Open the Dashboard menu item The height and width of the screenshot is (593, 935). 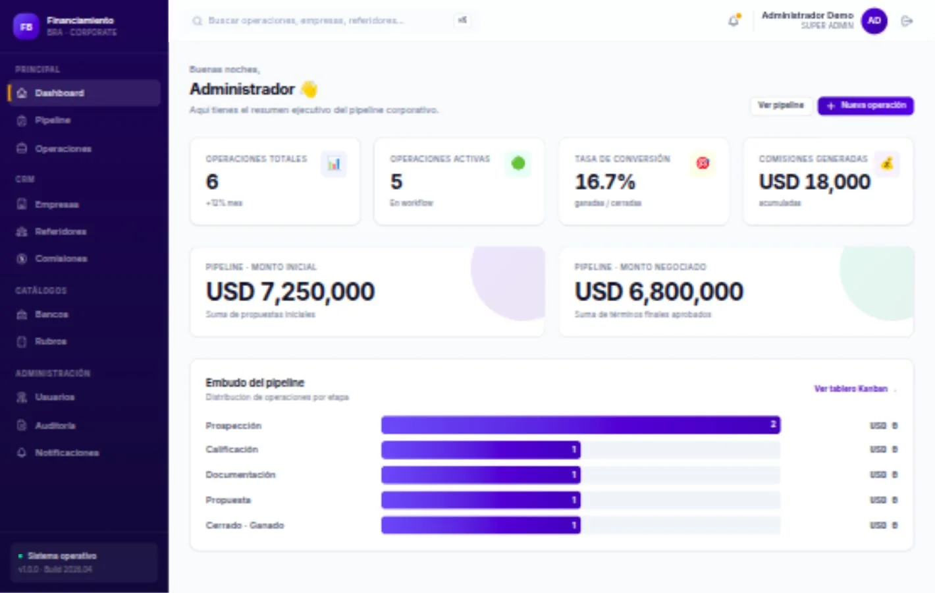84,93
